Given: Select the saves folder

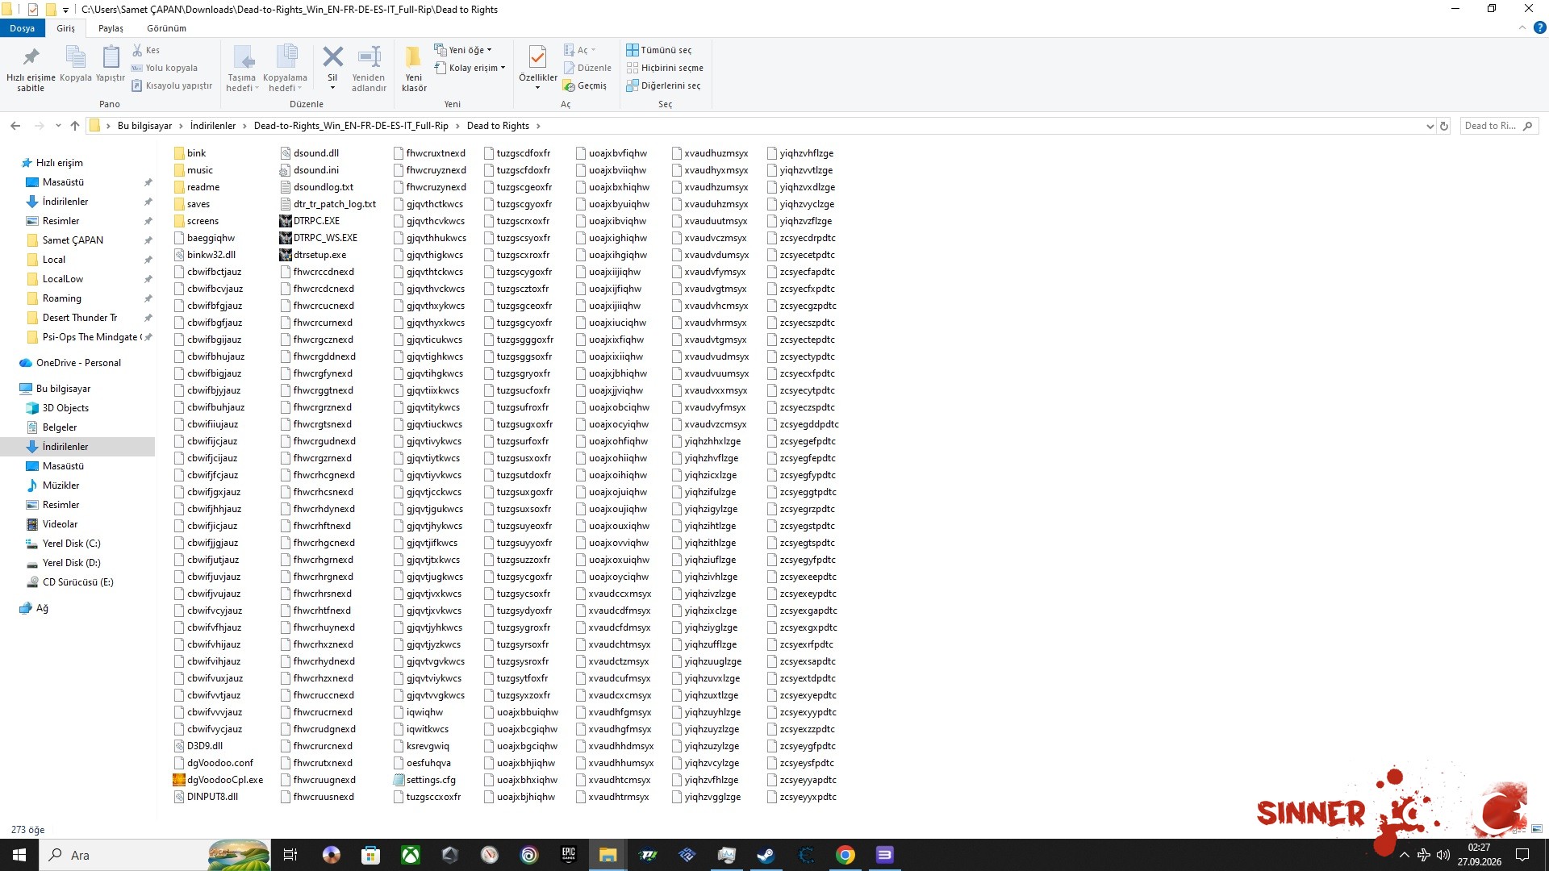Looking at the screenshot, I should click(x=192, y=204).
